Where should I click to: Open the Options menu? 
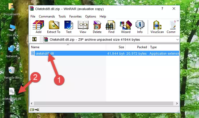click(x=91, y=16)
